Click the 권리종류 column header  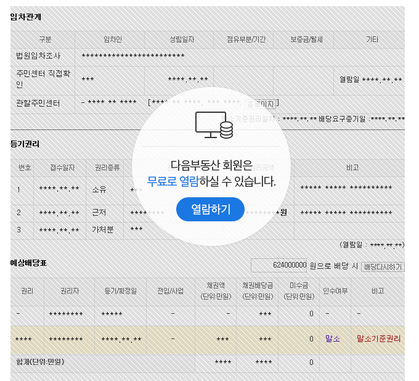pyautogui.click(x=107, y=168)
